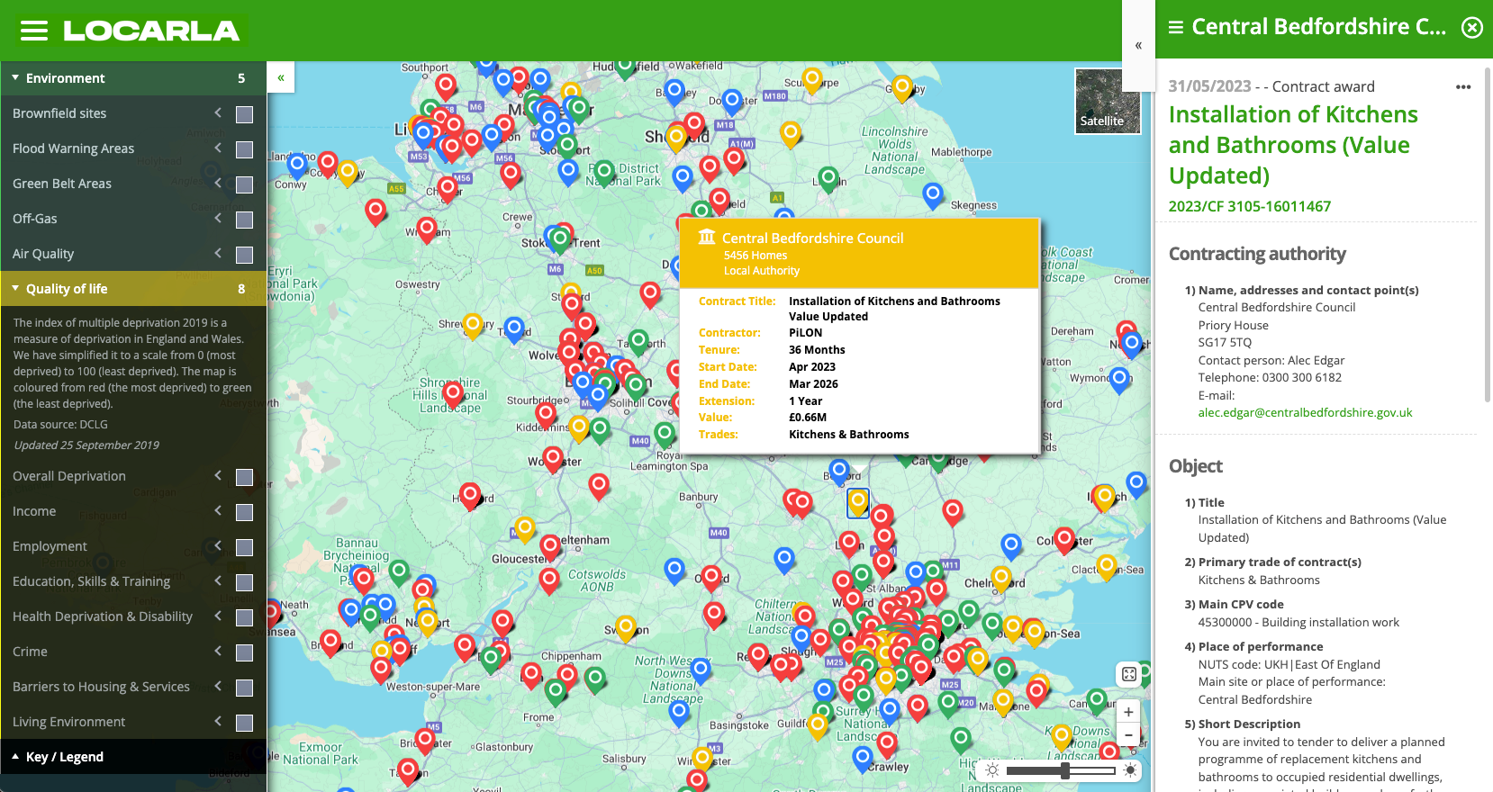Click the blue pin near Wymondham
1493x792 pixels.
(x=1119, y=380)
